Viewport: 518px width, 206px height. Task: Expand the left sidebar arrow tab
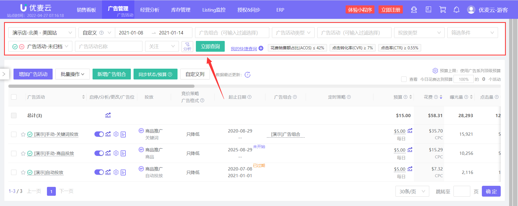4,74
